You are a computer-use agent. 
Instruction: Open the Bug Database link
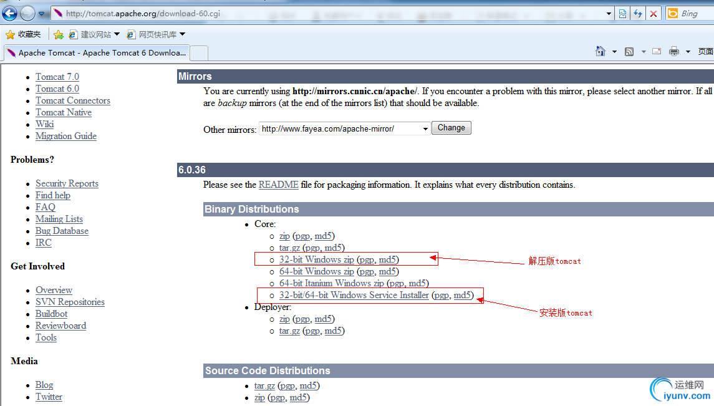tap(62, 231)
